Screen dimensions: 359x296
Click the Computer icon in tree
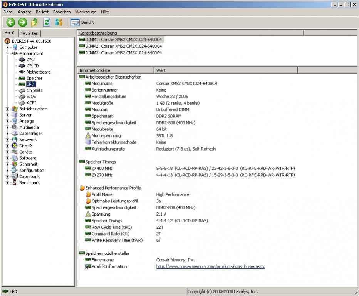point(15,47)
